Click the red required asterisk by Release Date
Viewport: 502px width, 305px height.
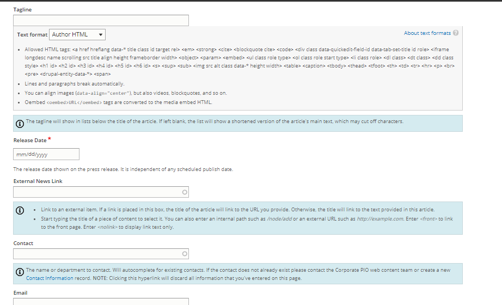tap(50, 139)
